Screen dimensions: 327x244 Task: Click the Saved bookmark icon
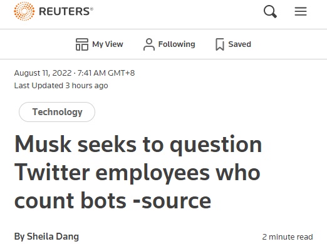220,44
